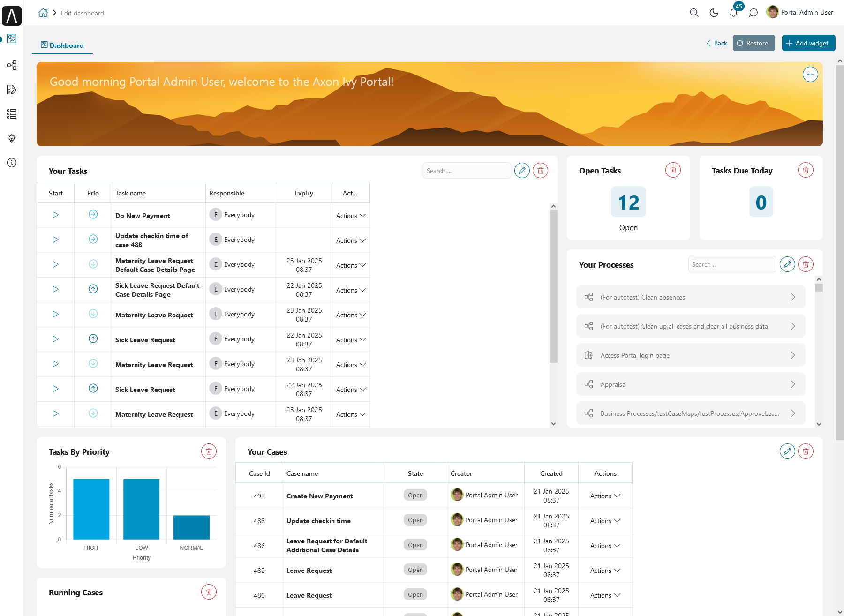This screenshot has width=844, height=616.
Task: Open the home breadcrumb icon
Action: coord(43,13)
